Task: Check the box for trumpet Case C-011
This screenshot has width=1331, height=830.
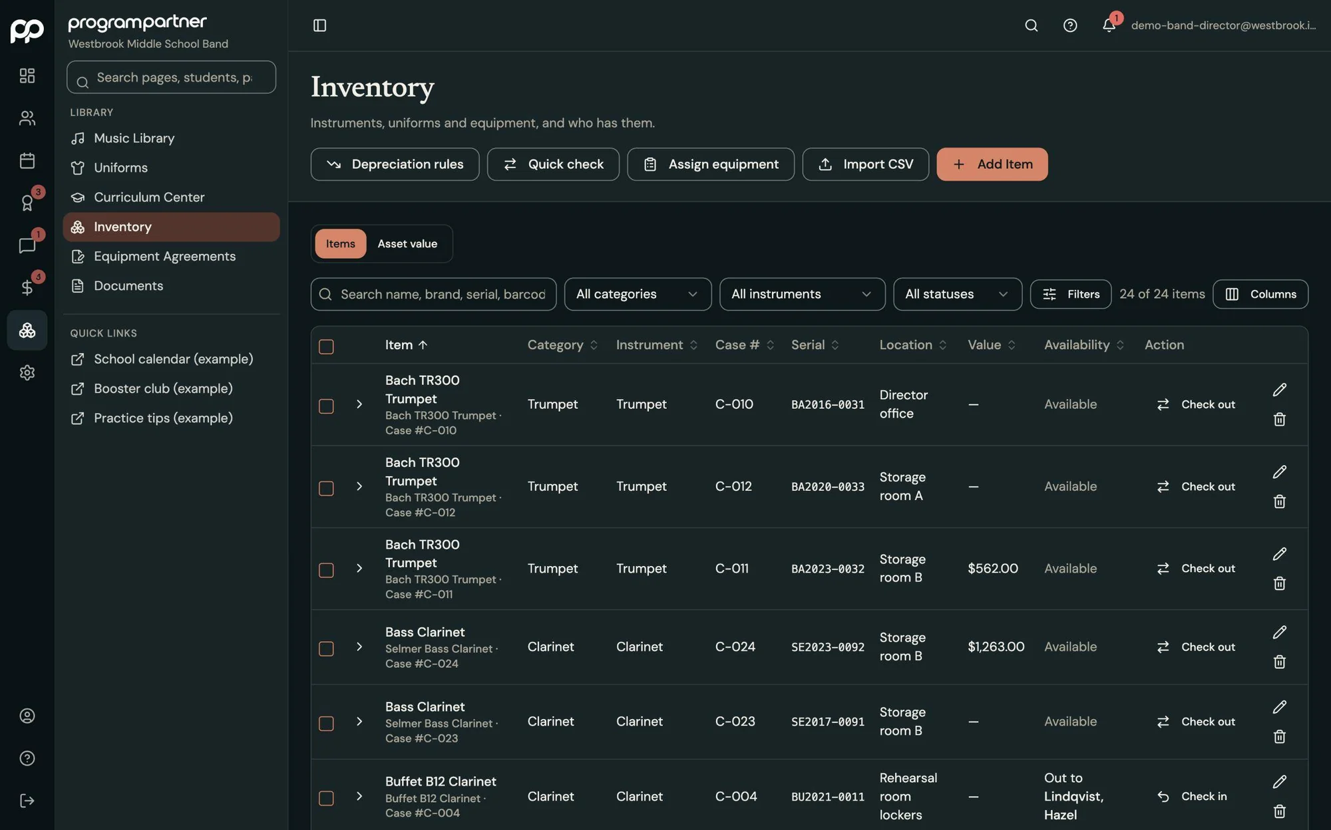Action: point(326,570)
